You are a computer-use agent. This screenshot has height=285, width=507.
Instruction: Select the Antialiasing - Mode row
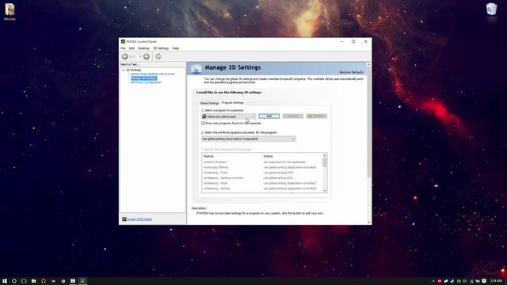262,183
